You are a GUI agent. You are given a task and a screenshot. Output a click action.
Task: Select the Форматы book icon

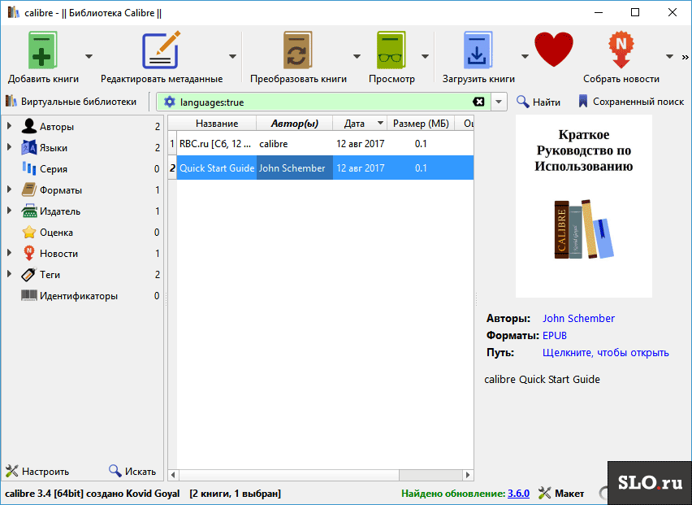[29, 189]
